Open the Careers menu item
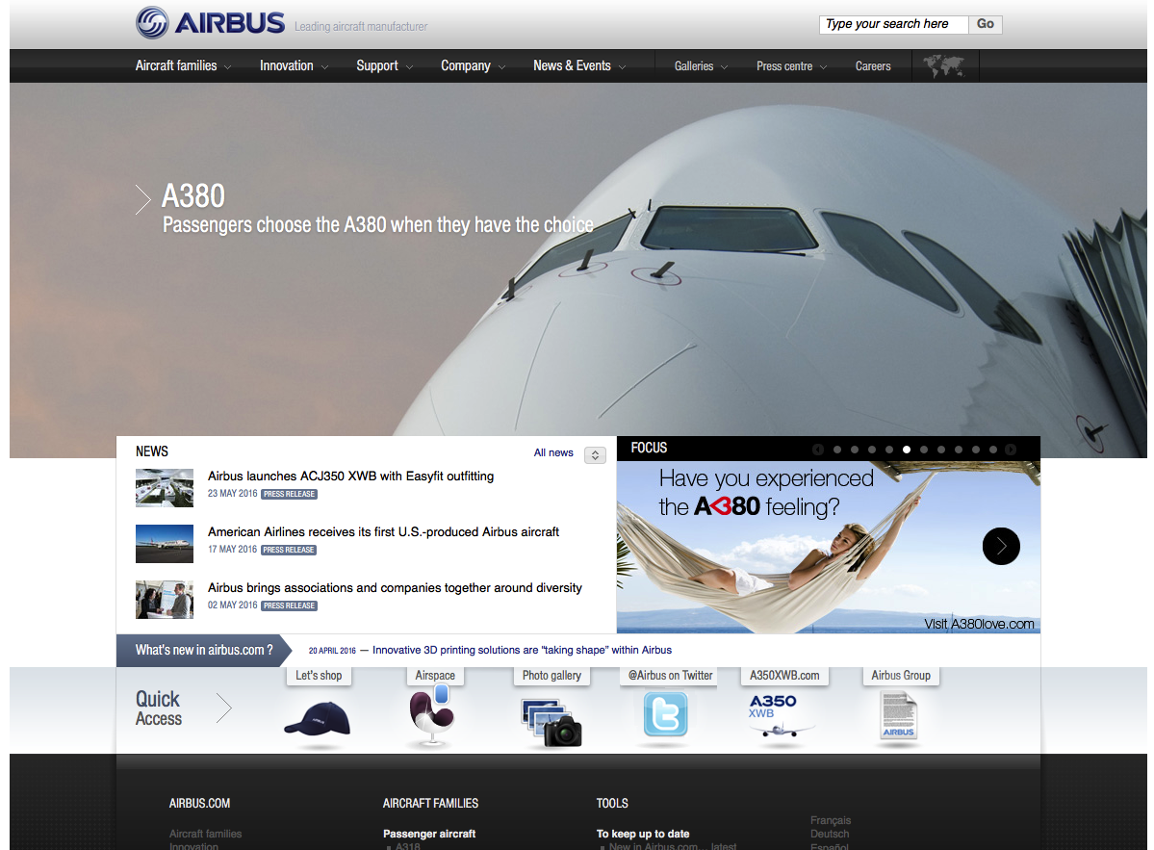Viewport: 1154px width, 850px height. point(873,66)
